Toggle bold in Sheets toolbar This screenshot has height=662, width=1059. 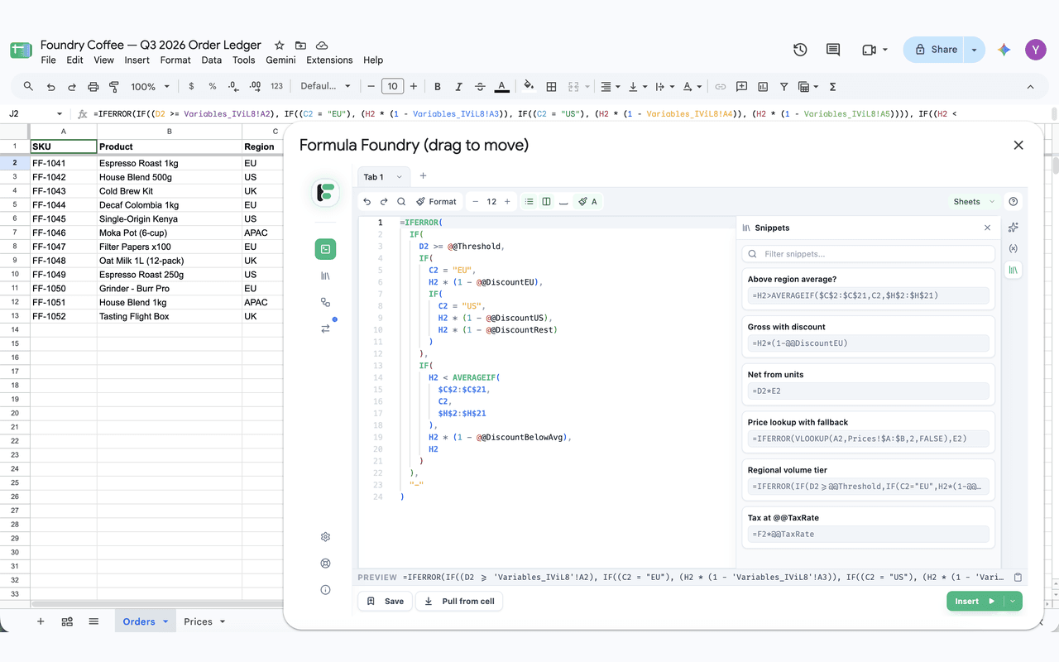point(437,86)
